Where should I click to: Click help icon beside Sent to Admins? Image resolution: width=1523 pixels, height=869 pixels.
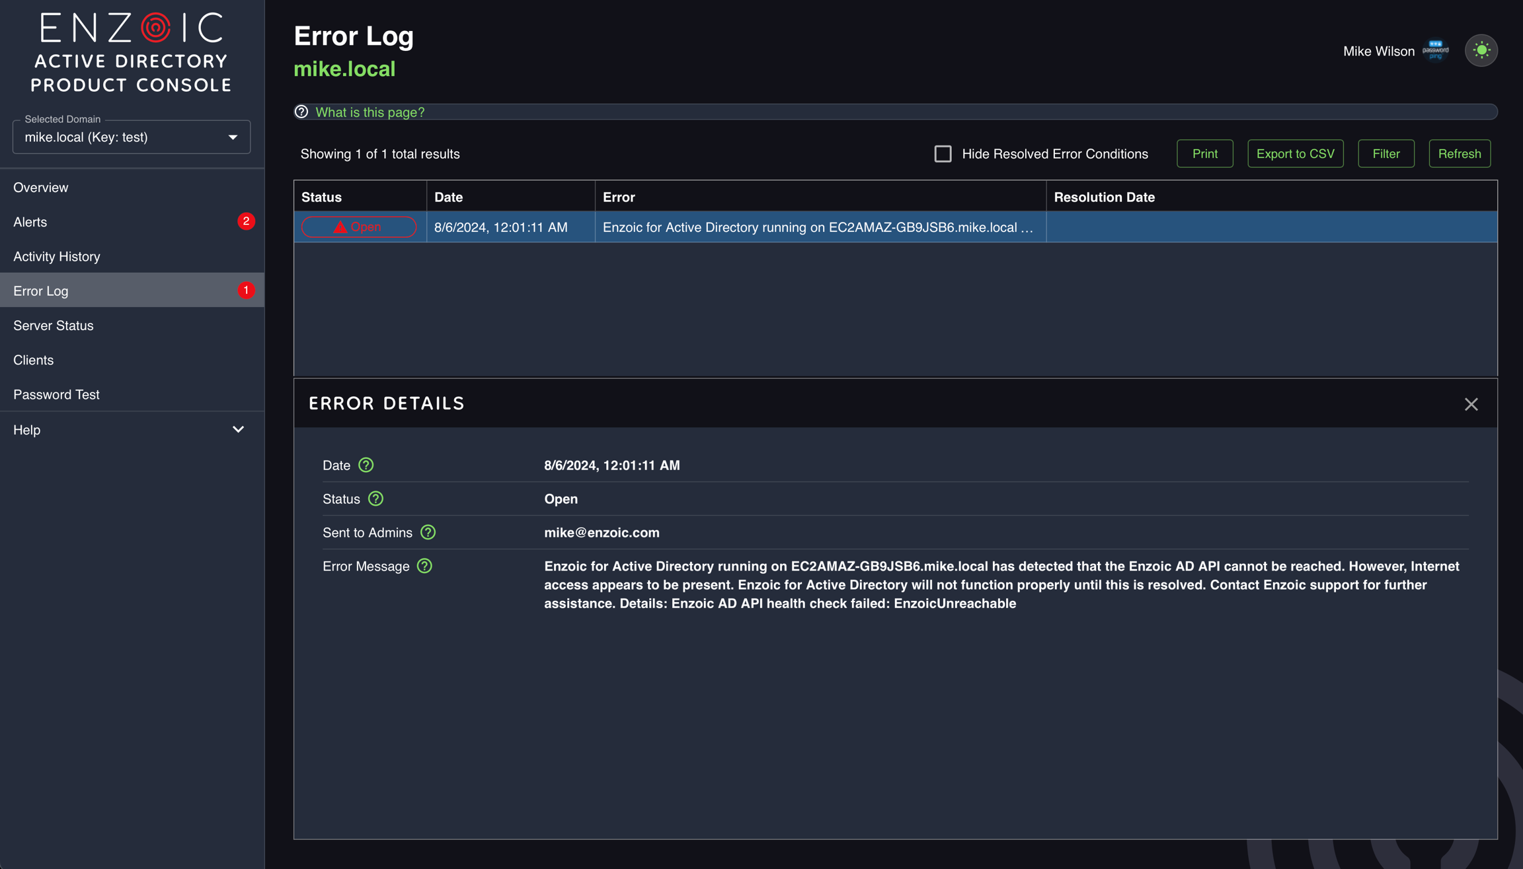pyautogui.click(x=428, y=532)
